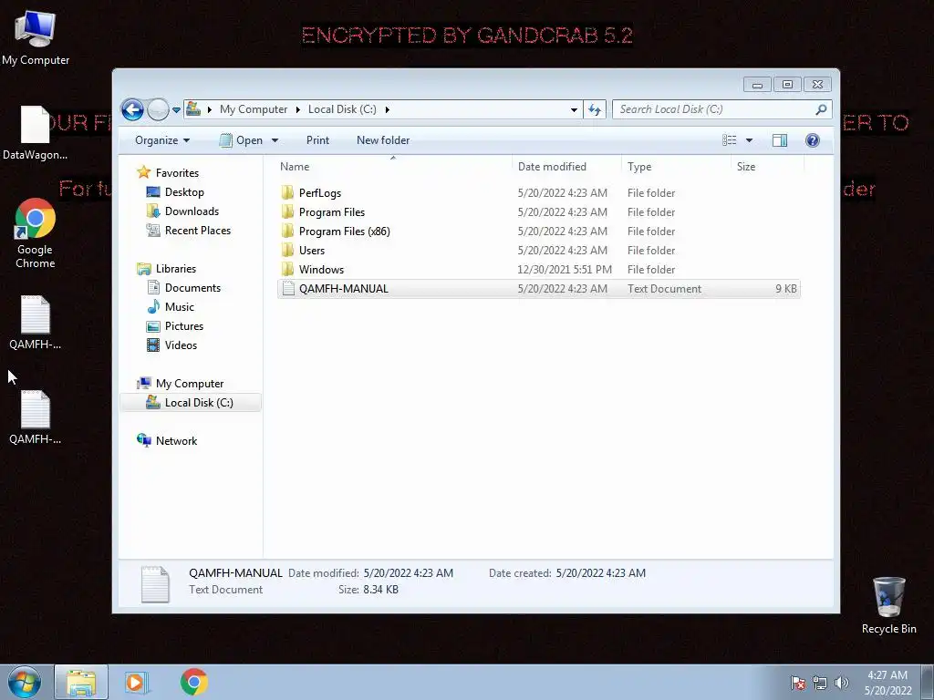Click Network in the navigation pane
This screenshot has width=934, height=700.
tap(176, 441)
